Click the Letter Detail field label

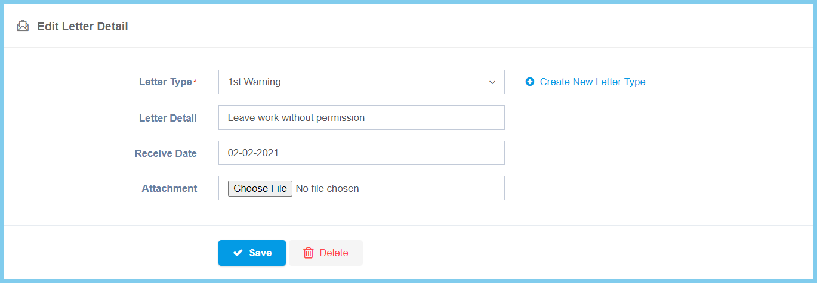click(x=168, y=118)
